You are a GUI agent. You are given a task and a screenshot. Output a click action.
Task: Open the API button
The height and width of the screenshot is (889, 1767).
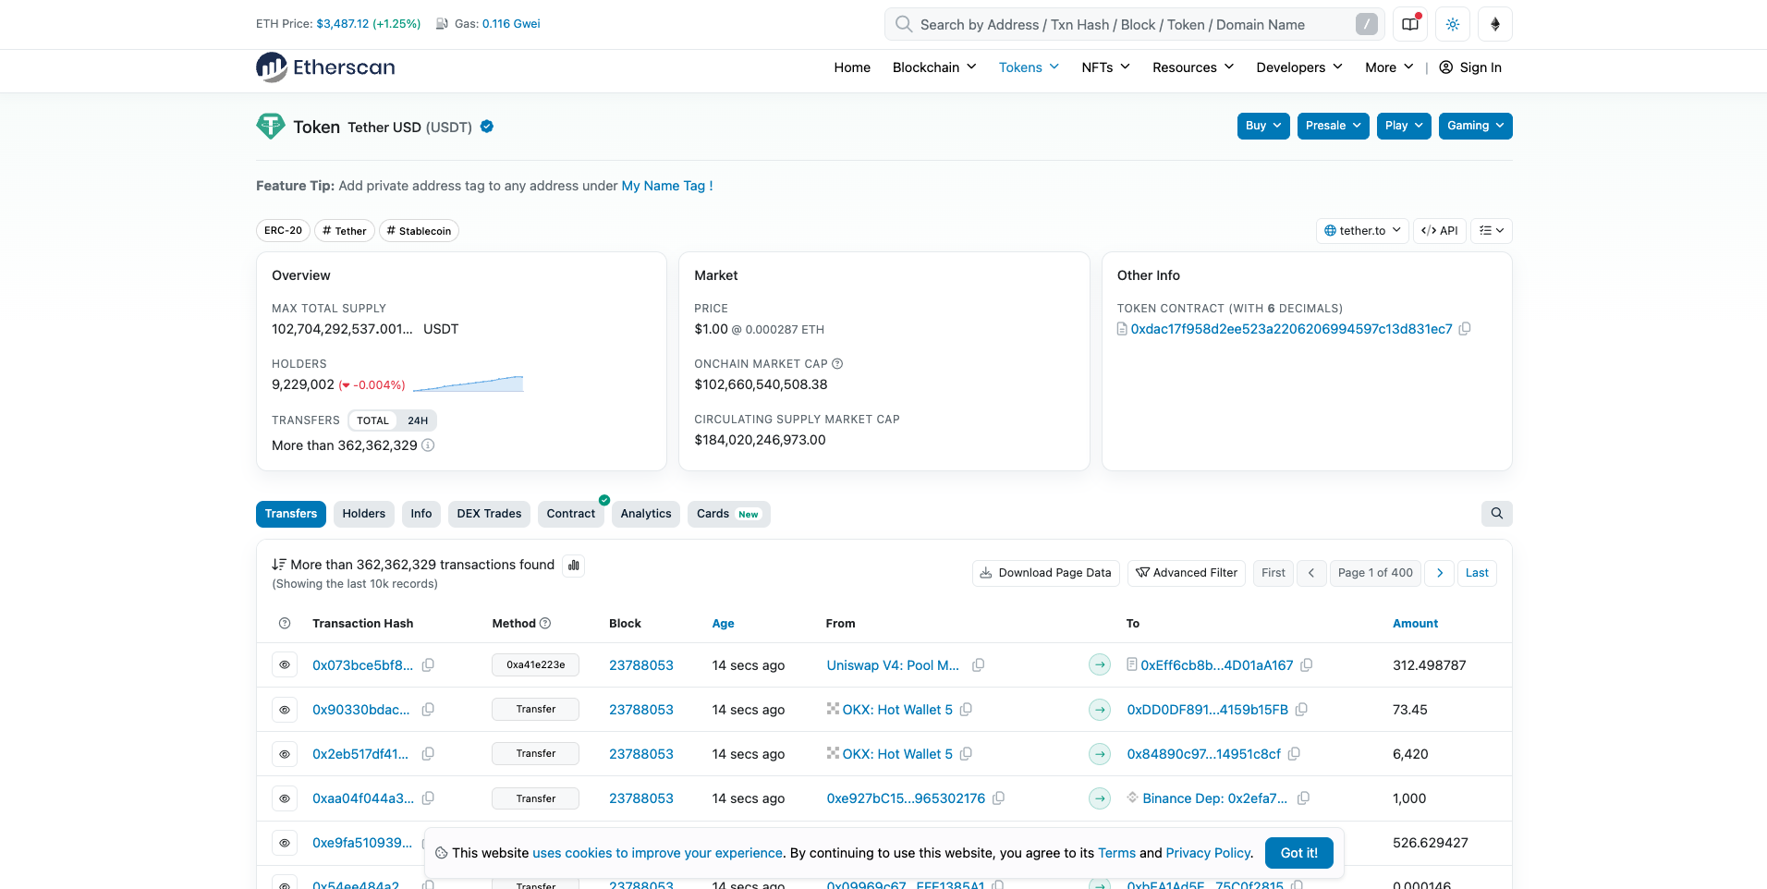coord(1440,231)
